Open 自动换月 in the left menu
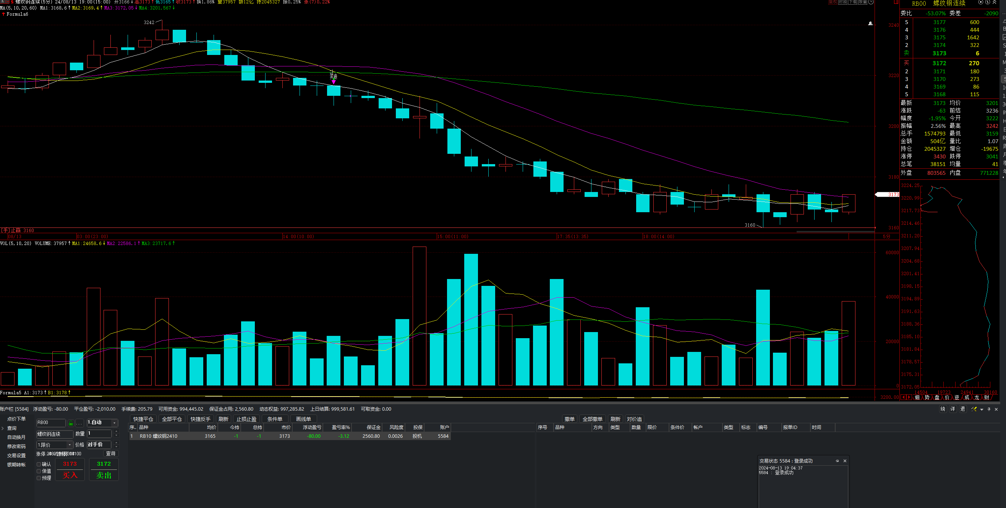 coord(16,437)
